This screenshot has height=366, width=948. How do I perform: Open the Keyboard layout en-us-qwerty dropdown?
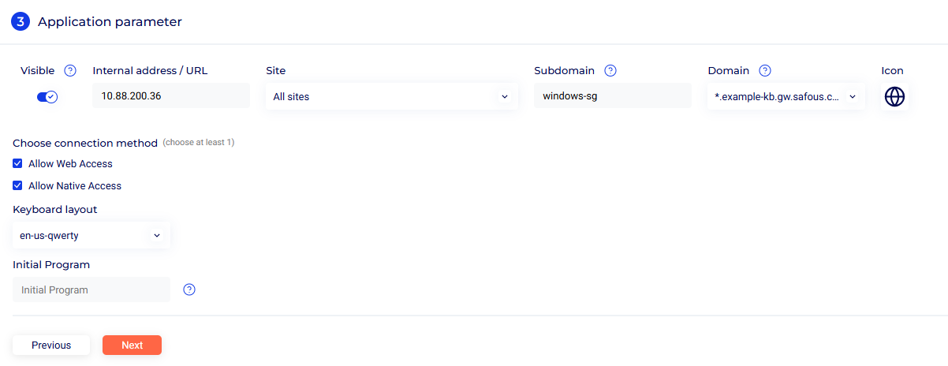click(x=91, y=235)
